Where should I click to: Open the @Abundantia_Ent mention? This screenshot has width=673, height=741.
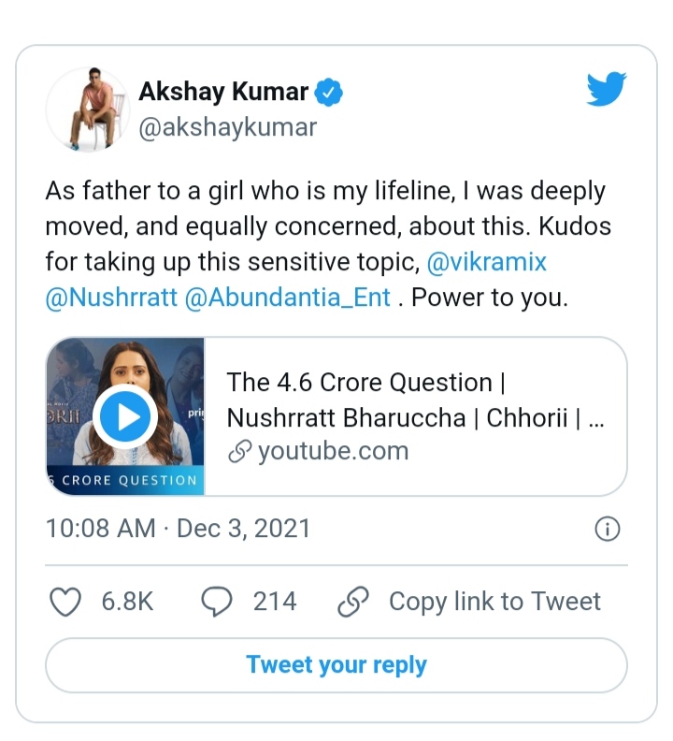(288, 298)
